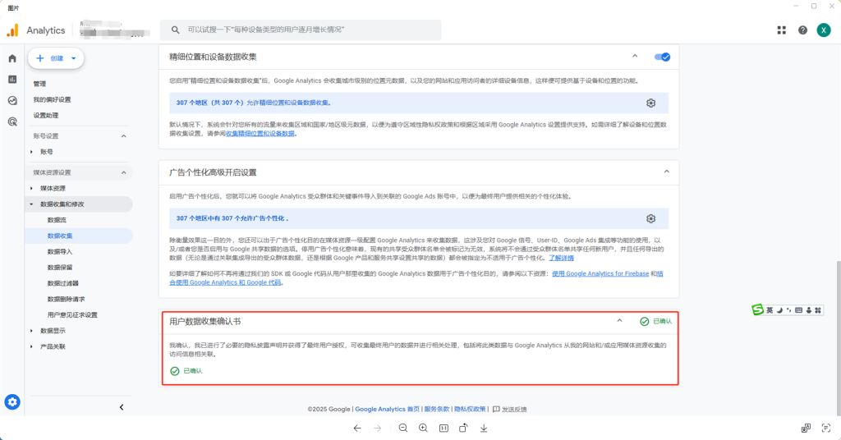
Task: Collapse the 用户数据收集确认书 panel
Action: point(619,321)
